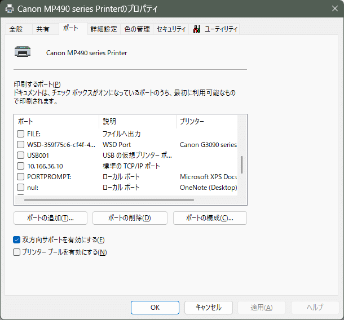Click the ヘルプ button
The image size is (344, 320).
click(315, 307)
